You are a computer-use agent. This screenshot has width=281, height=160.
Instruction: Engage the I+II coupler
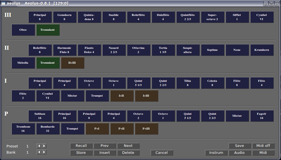122,96
